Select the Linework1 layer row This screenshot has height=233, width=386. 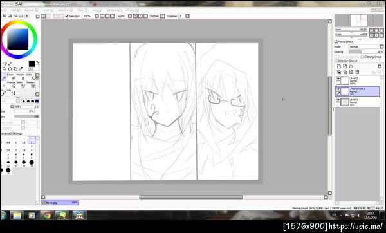click(357, 91)
